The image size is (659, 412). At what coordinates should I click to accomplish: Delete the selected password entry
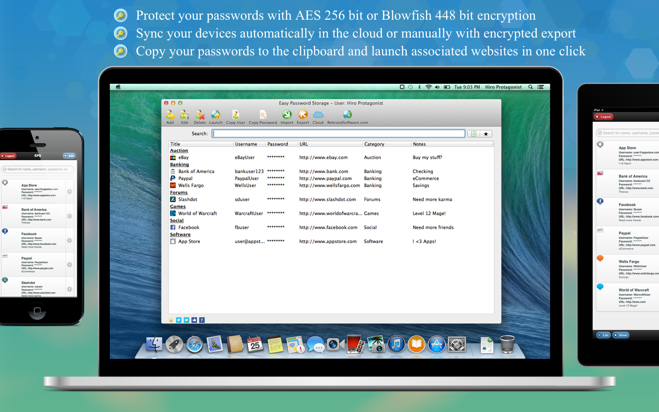pyautogui.click(x=200, y=116)
